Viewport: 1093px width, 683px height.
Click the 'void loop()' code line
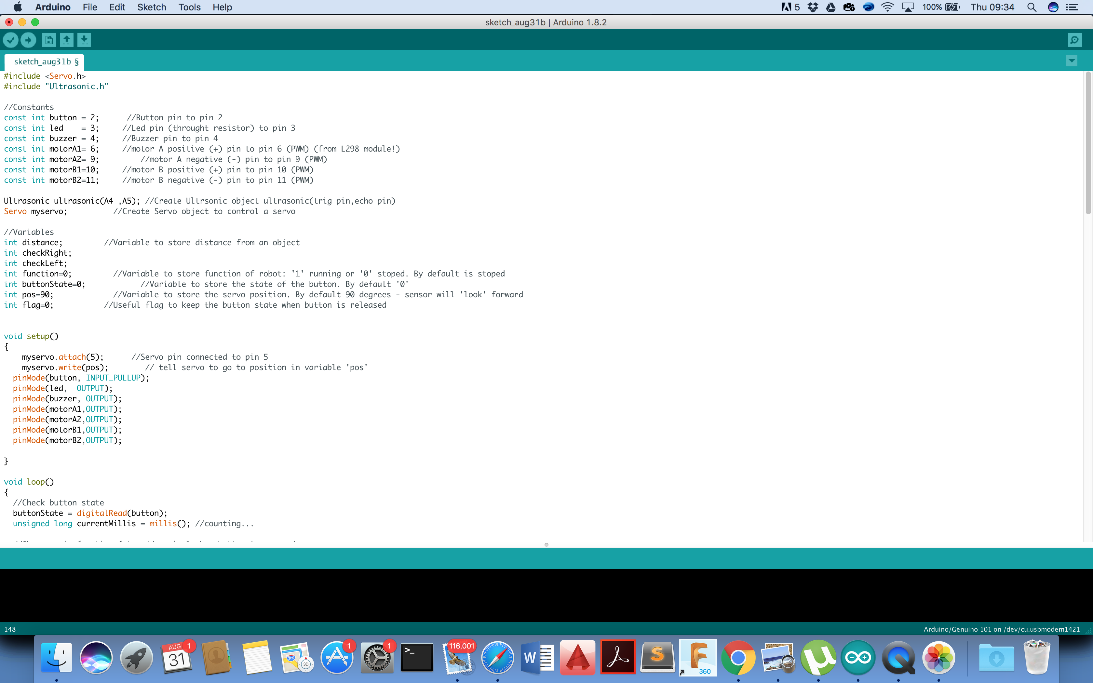click(29, 482)
